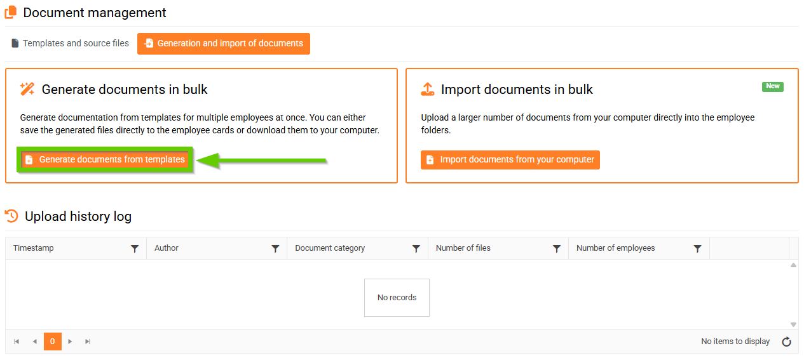Go to first page of records
Viewport: 804px width, 358px height.
(17, 341)
